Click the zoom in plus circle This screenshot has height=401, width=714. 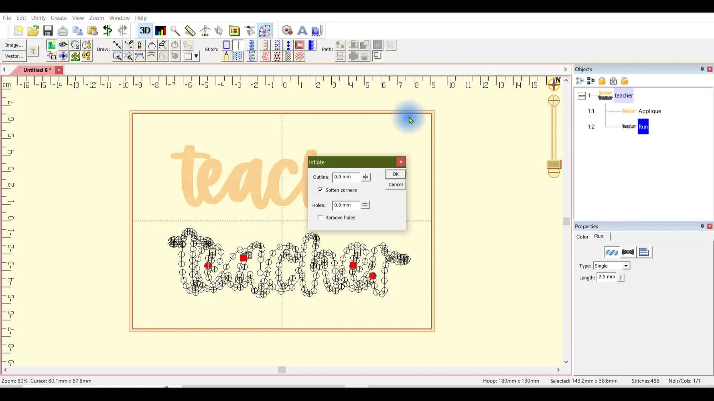[554, 101]
